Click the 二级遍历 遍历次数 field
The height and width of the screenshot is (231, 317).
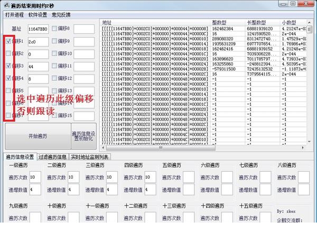tap(73, 177)
